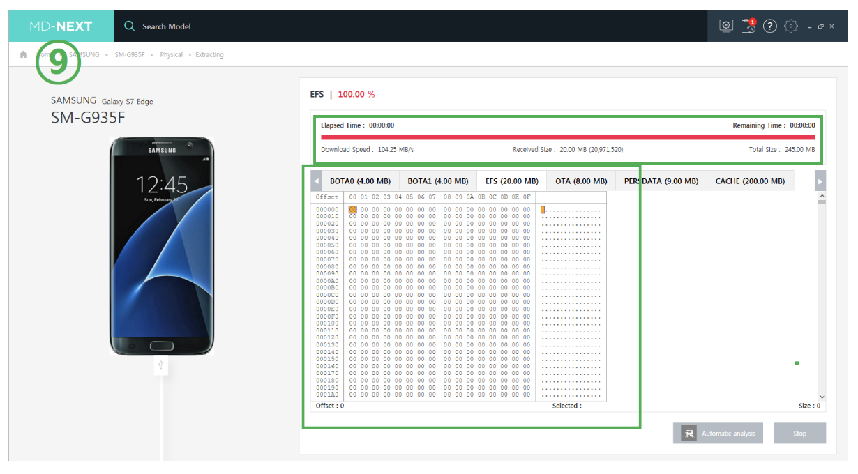Open the extraction history clipboard icon
This screenshot has width=858, height=474.
tap(748, 26)
